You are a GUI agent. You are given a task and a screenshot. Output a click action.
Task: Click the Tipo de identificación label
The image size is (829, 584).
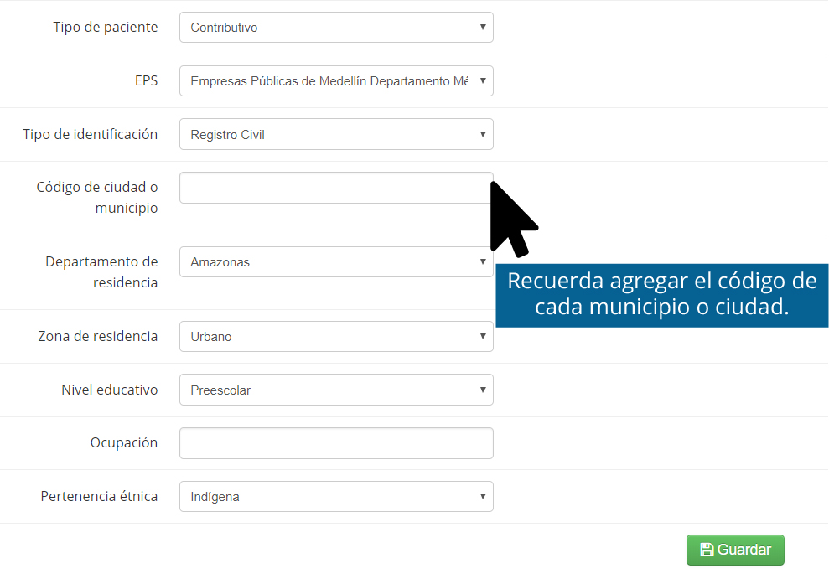tap(90, 134)
